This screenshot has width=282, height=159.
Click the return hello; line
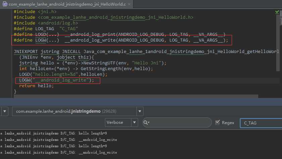36,86
